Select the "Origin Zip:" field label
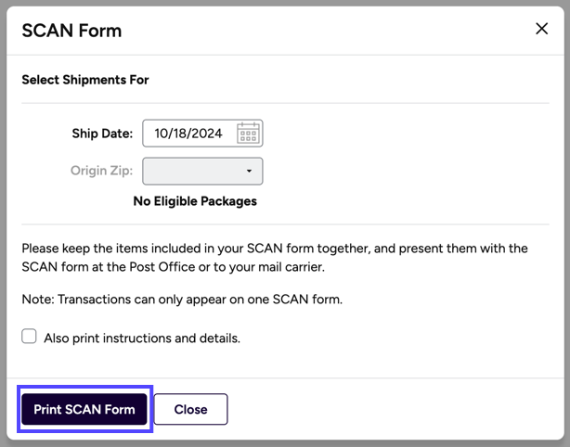570x447 pixels. 101,172
